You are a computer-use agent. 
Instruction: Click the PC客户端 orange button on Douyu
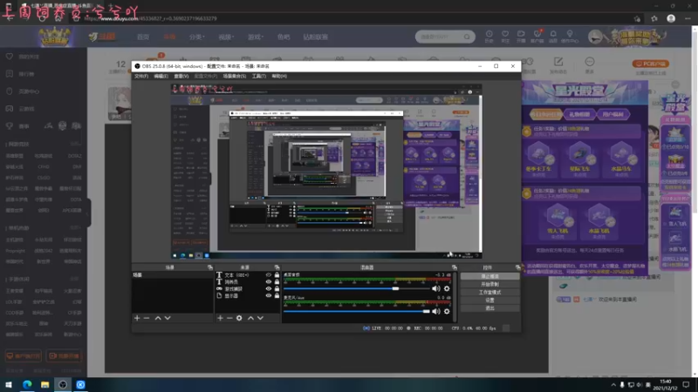pyautogui.click(x=650, y=64)
